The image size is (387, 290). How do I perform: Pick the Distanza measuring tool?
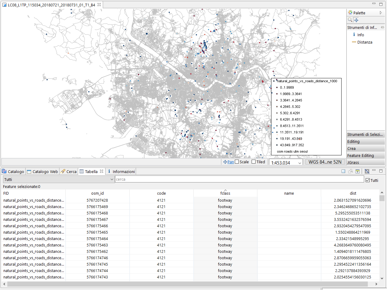pyautogui.click(x=364, y=42)
